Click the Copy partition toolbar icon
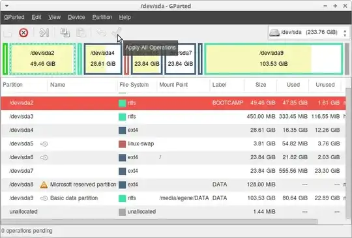The width and height of the screenshot is (352, 238). click(x=65, y=33)
